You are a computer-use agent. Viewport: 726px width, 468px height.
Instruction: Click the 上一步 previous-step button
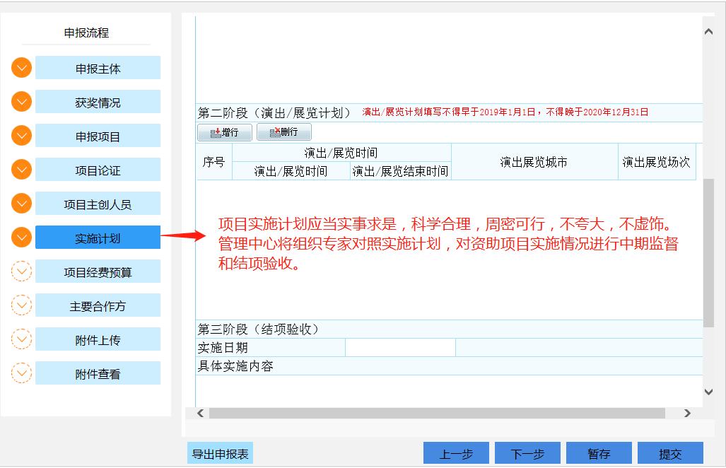(455, 453)
